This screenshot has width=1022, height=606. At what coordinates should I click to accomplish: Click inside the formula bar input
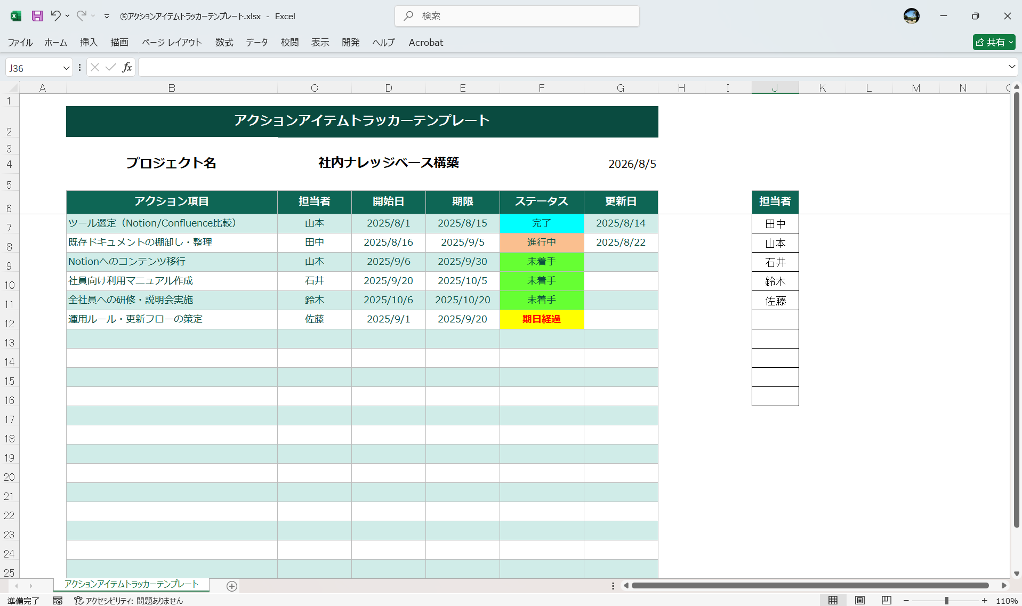pyautogui.click(x=572, y=67)
